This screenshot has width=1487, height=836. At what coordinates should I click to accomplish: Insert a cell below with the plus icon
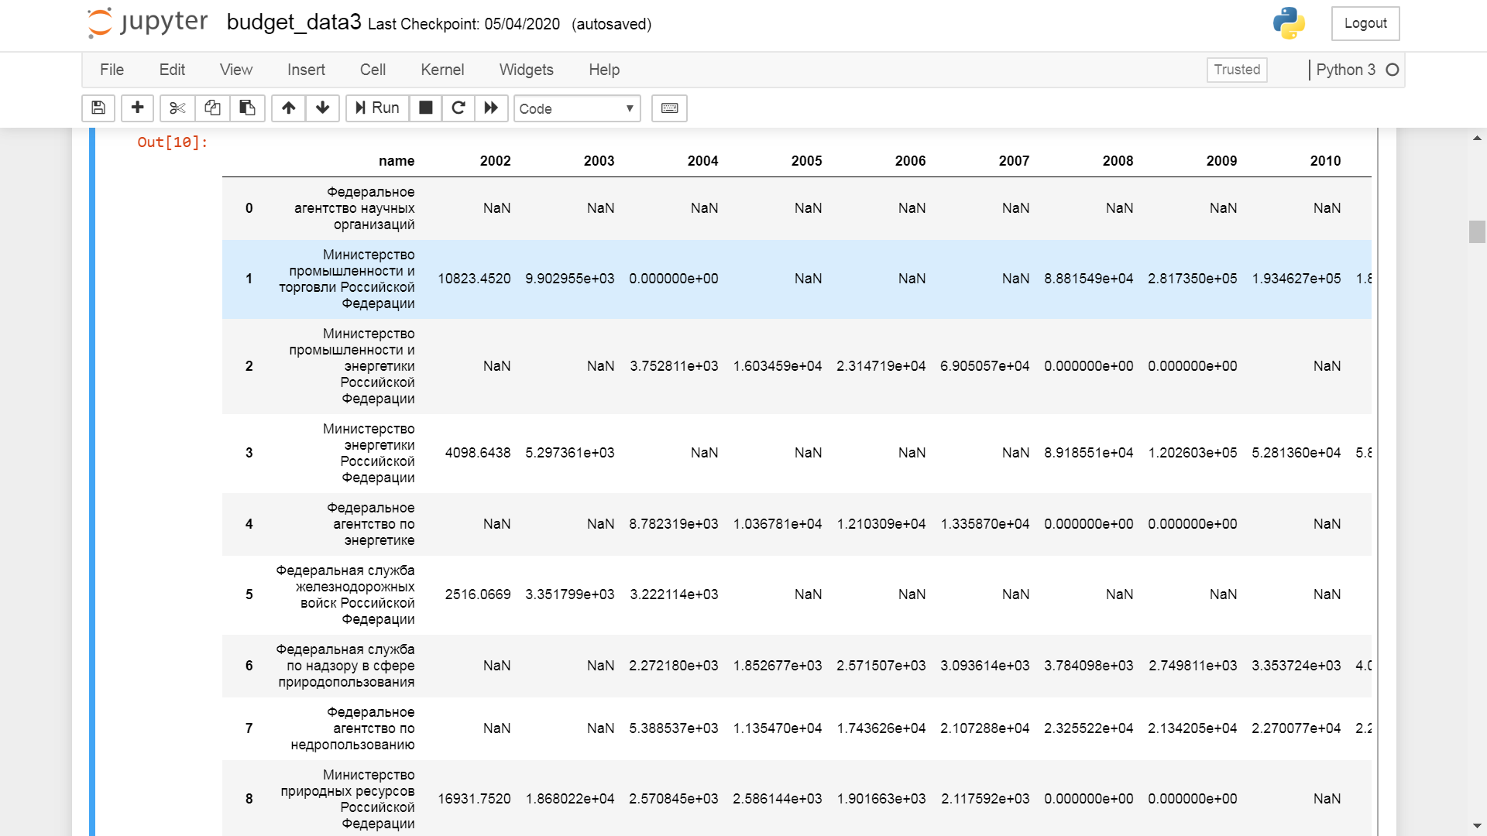coord(137,108)
